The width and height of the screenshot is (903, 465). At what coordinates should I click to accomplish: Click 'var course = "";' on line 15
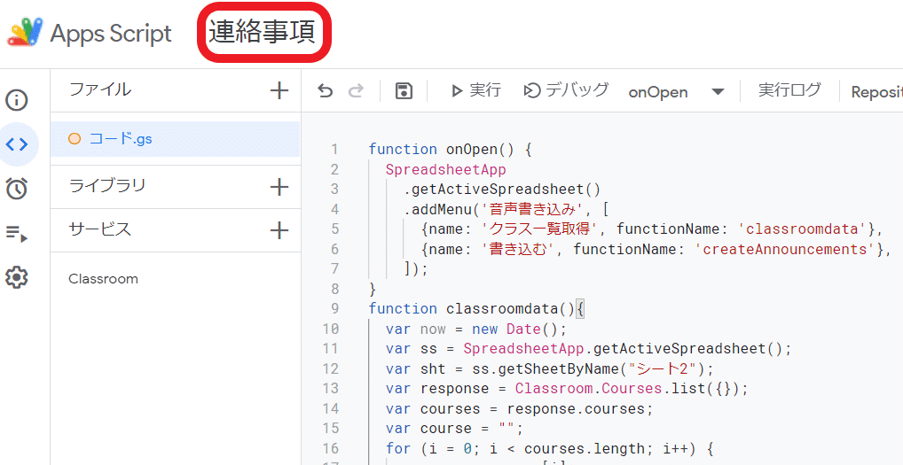click(x=455, y=428)
